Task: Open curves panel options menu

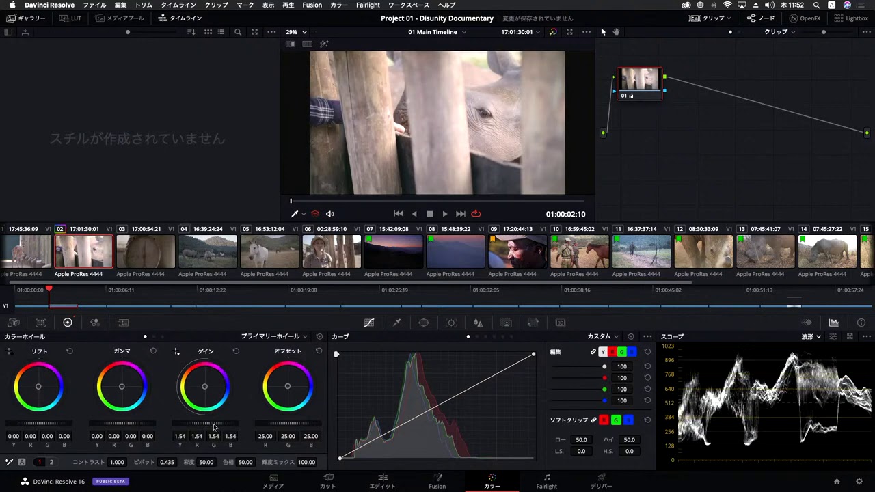Action: click(x=647, y=337)
